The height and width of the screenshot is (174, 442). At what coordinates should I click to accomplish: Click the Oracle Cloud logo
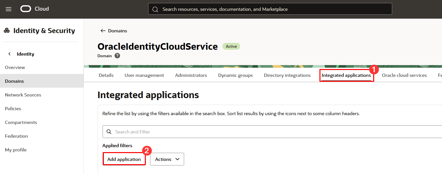(x=34, y=9)
